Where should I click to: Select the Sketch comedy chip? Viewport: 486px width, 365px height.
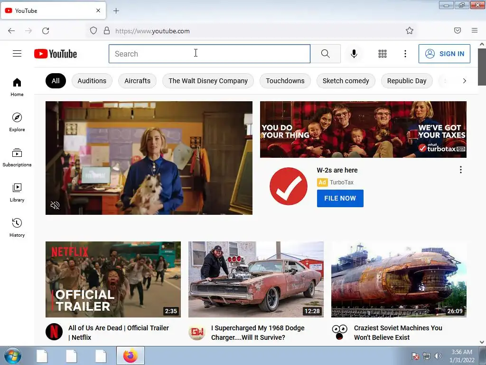coord(346,81)
